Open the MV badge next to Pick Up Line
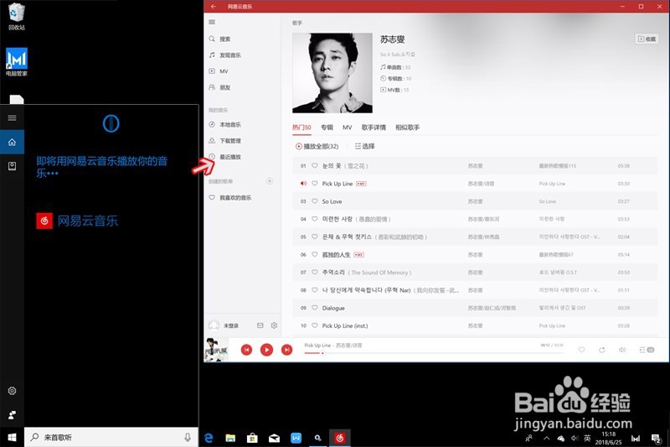 click(361, 184)
